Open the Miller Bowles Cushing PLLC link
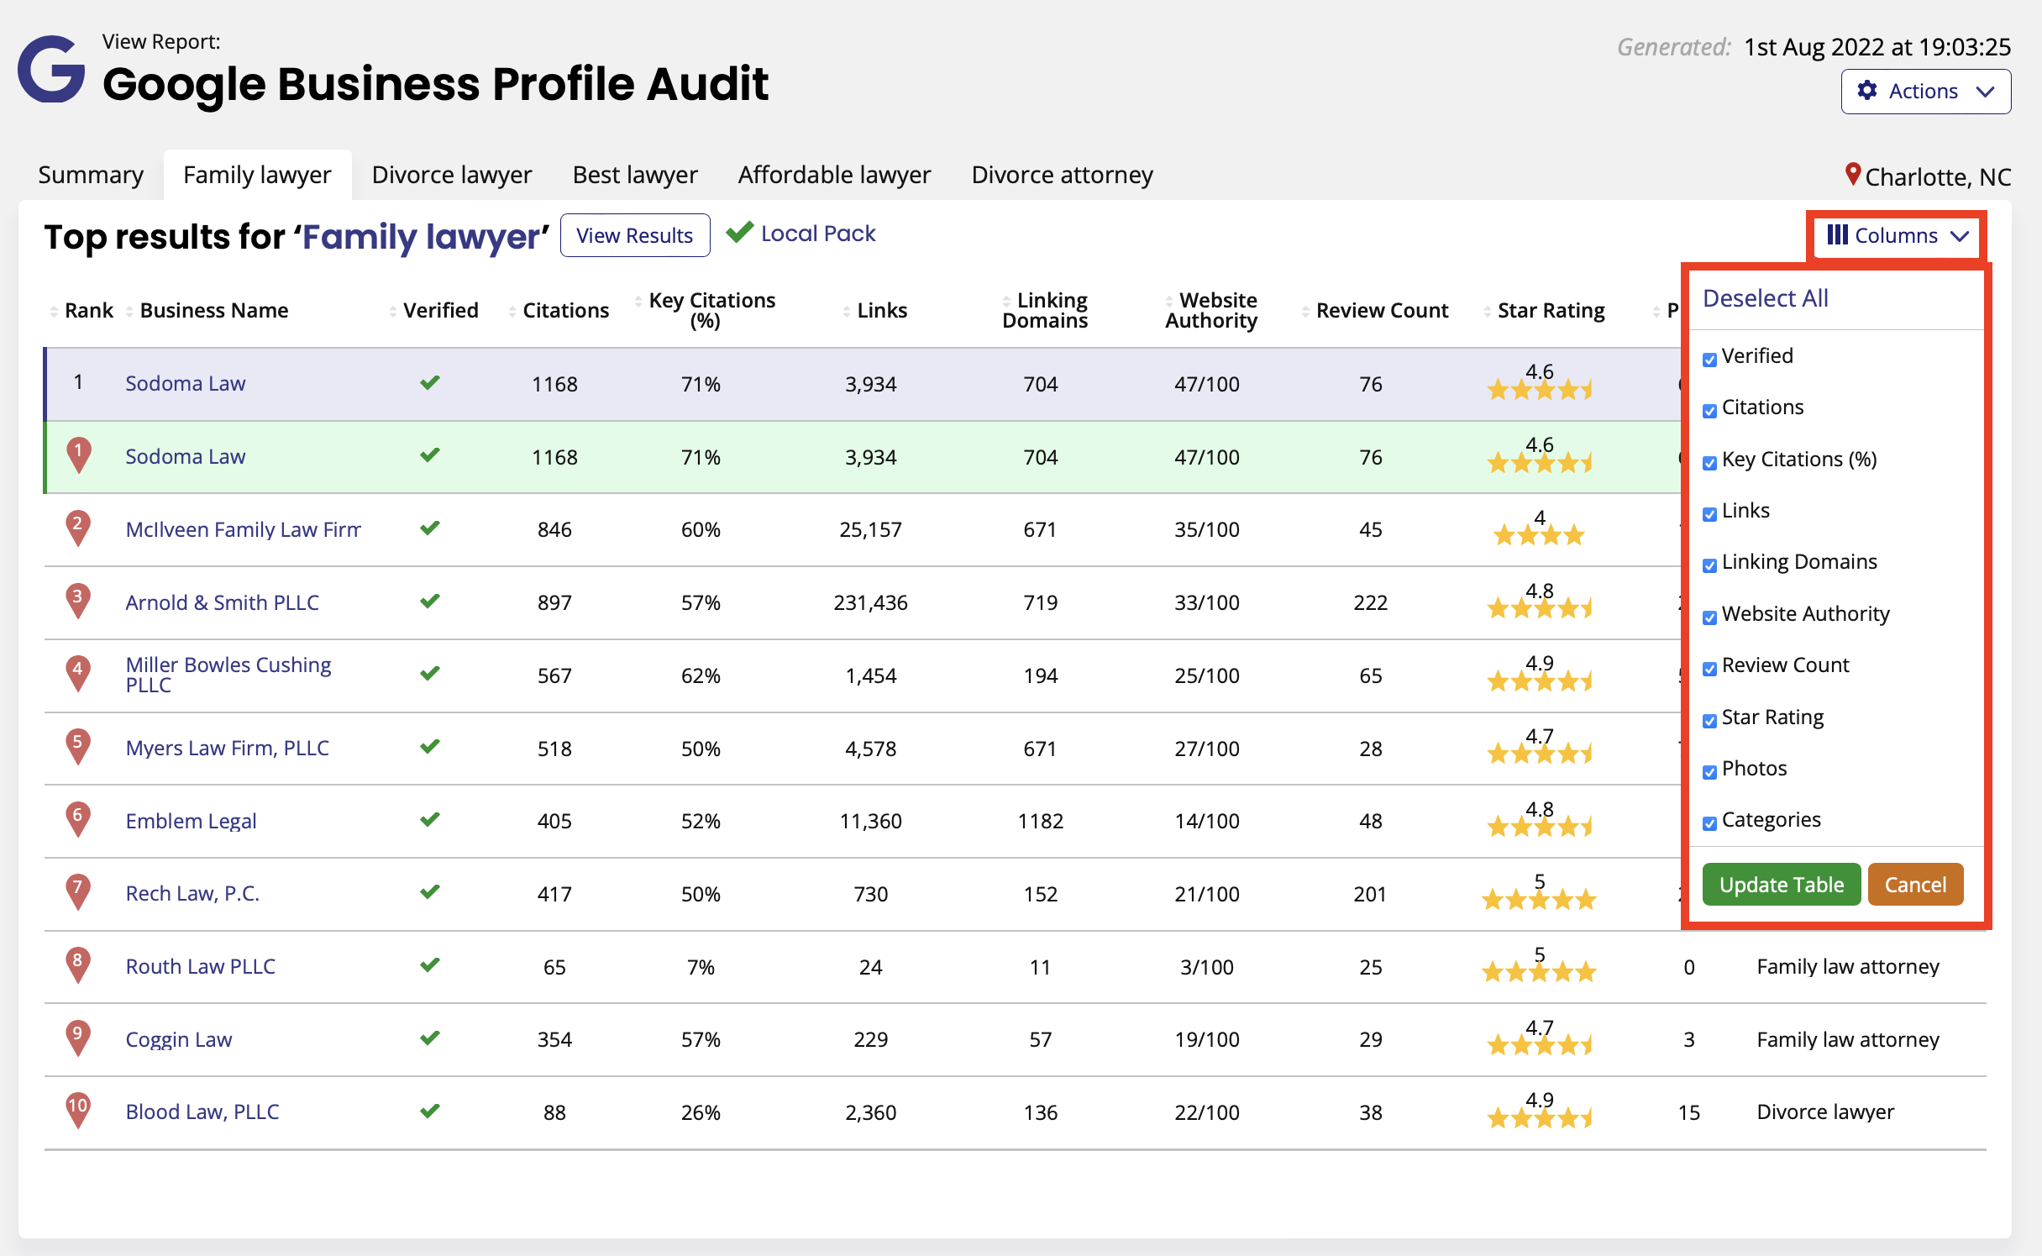This screenshot has width=2042, height=1256. (228, 675)
